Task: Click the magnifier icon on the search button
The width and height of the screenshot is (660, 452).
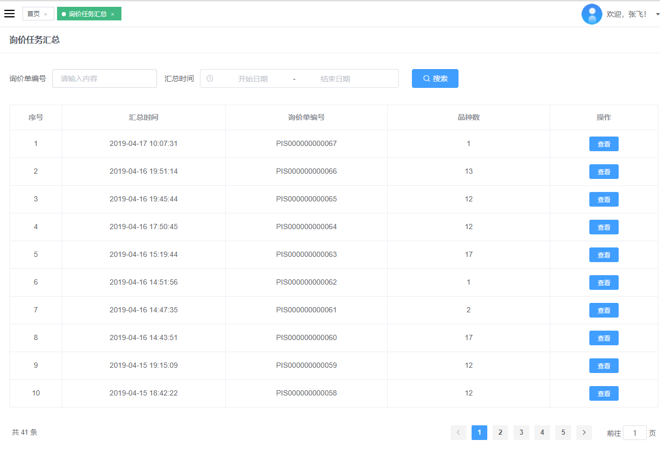Action: [x=426, y=78]
